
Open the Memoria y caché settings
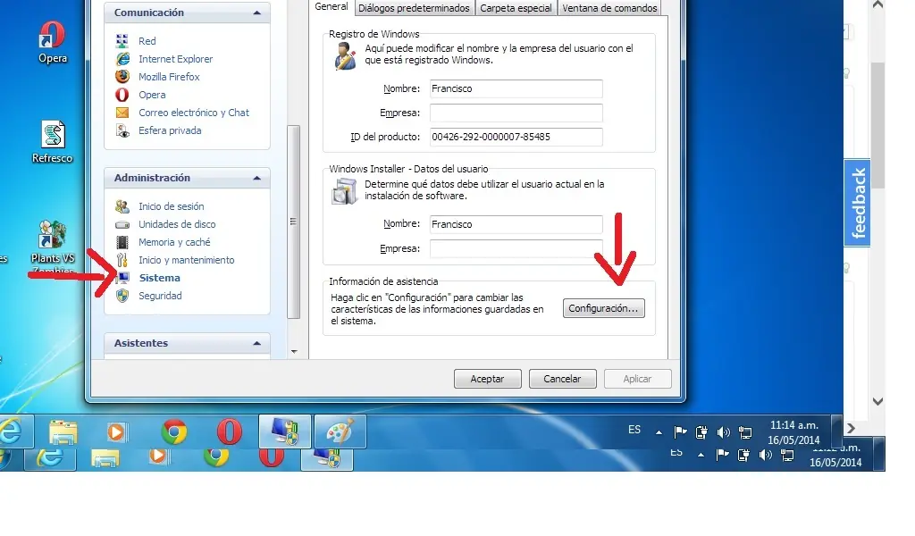(x=174, y=242)
